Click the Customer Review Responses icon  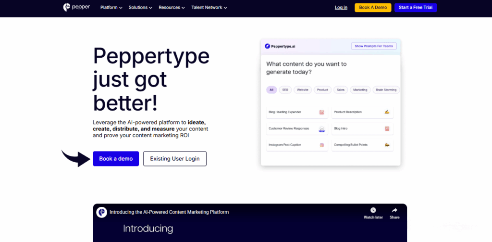[321, 129]
